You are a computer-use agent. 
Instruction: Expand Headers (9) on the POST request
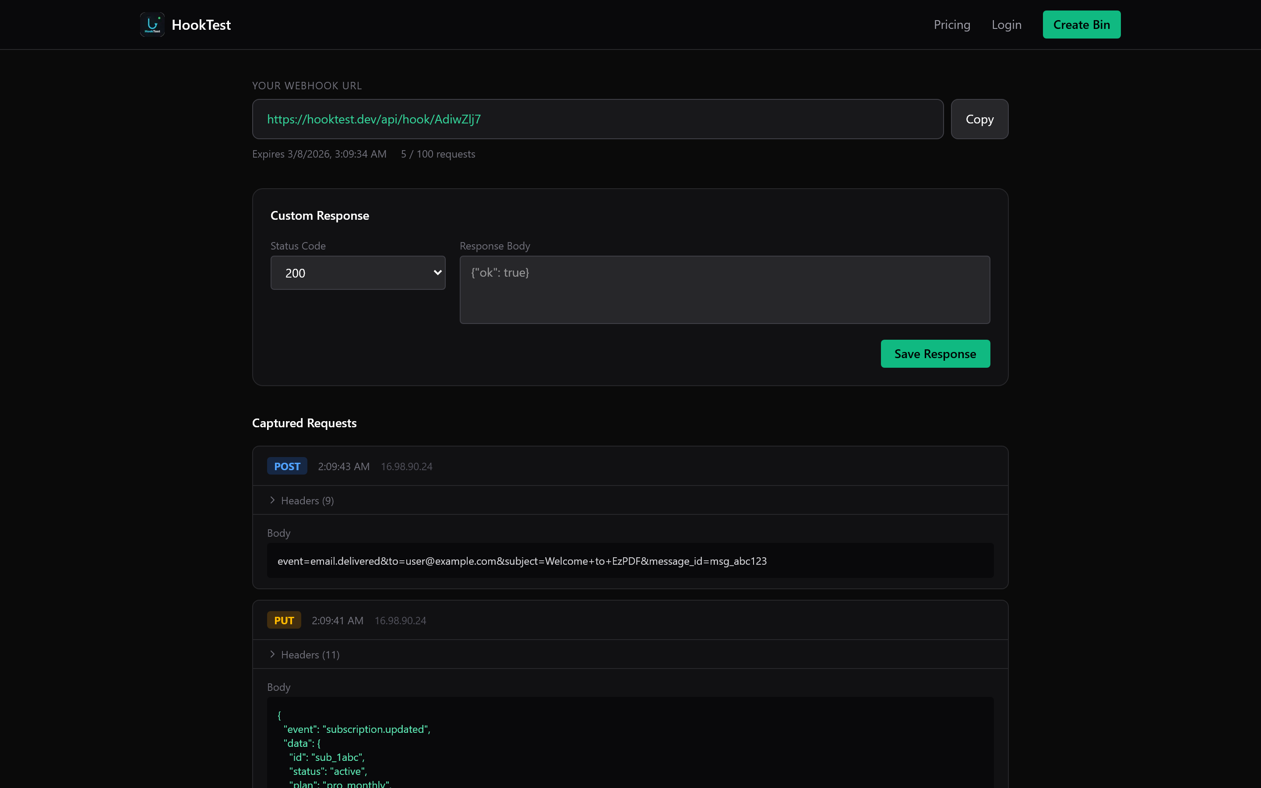tap(307, 500)
